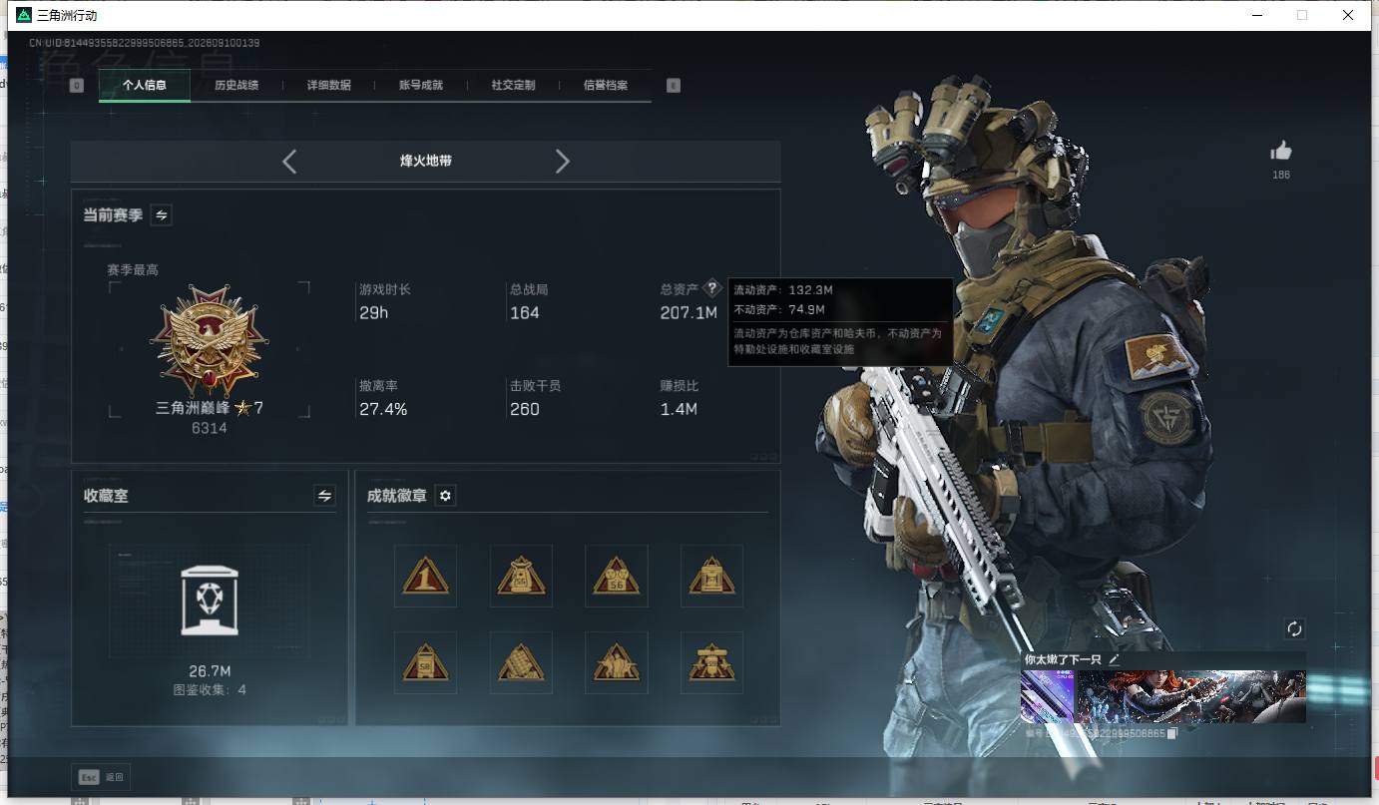Select the 社交定制 tab
The image size is (1379, 805).
pyautogui.click(x=514, y=85)
